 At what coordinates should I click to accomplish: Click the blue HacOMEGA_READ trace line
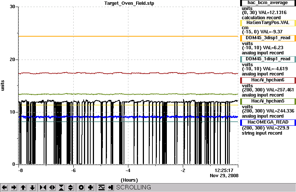[x=128, y=117]
